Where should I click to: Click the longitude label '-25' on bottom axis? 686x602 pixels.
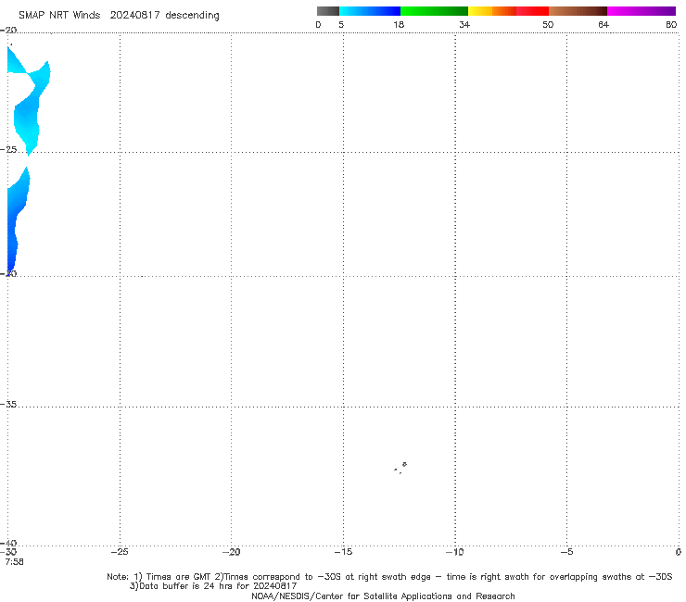(x=120, y=552)
